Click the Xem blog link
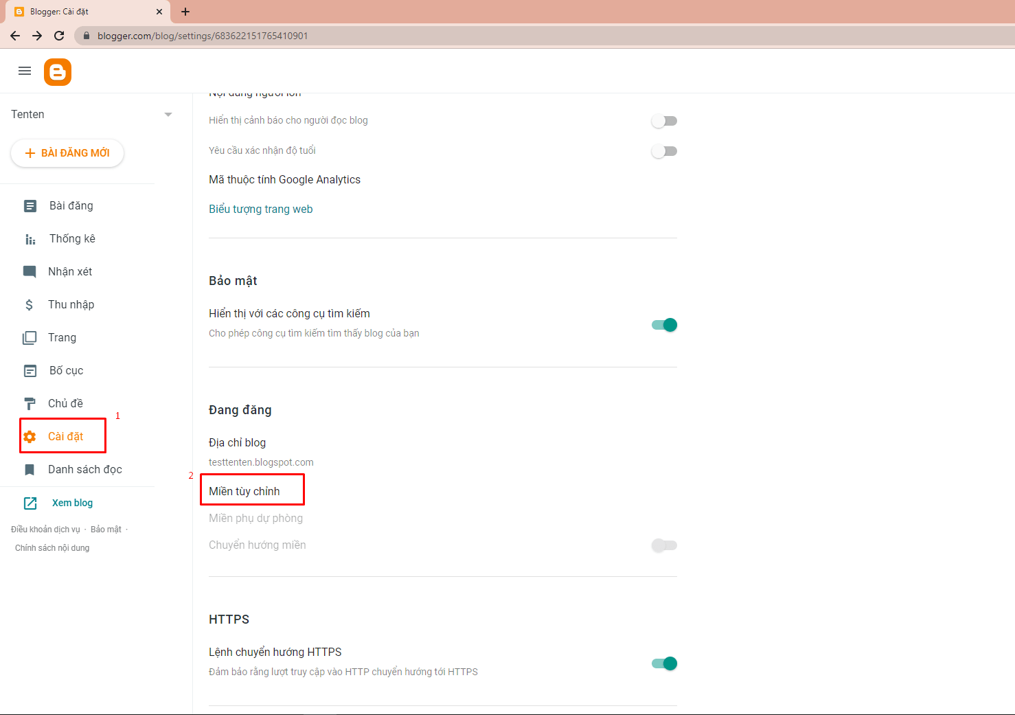 click(x=72, y=503)
